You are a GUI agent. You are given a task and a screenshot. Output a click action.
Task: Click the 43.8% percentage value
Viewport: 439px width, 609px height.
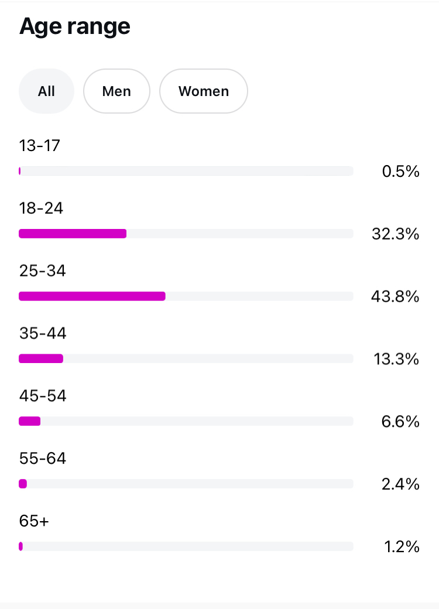coord(395,297)
